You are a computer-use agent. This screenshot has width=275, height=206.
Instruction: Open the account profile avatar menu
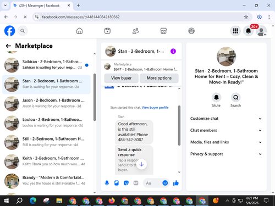(x=261, y=31)
